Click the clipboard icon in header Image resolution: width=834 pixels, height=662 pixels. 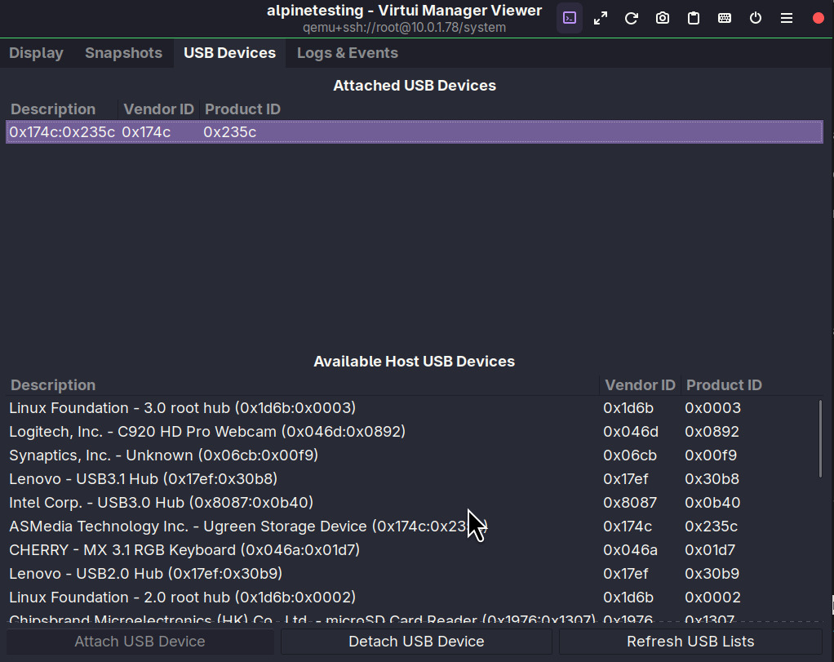click(694, 18)
